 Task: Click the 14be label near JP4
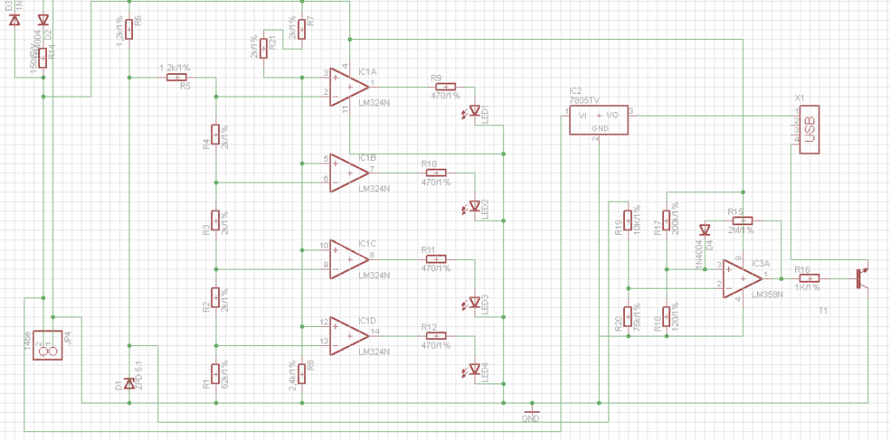pyautogui.click(x=27, y=341)
